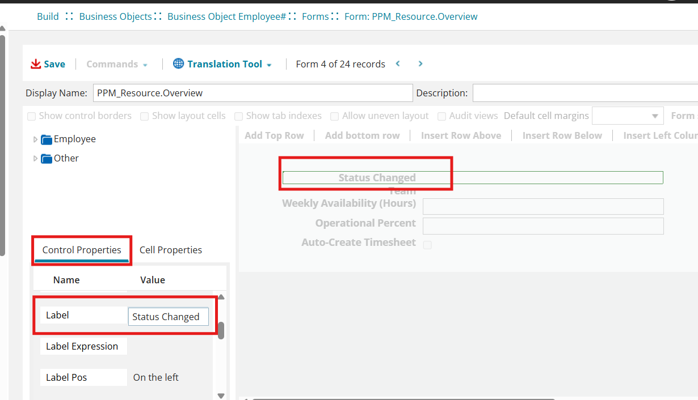The width and height of the screenshot is (698, 400).
Task: Click Add Top Row button
Action: [x=274, y=135]
